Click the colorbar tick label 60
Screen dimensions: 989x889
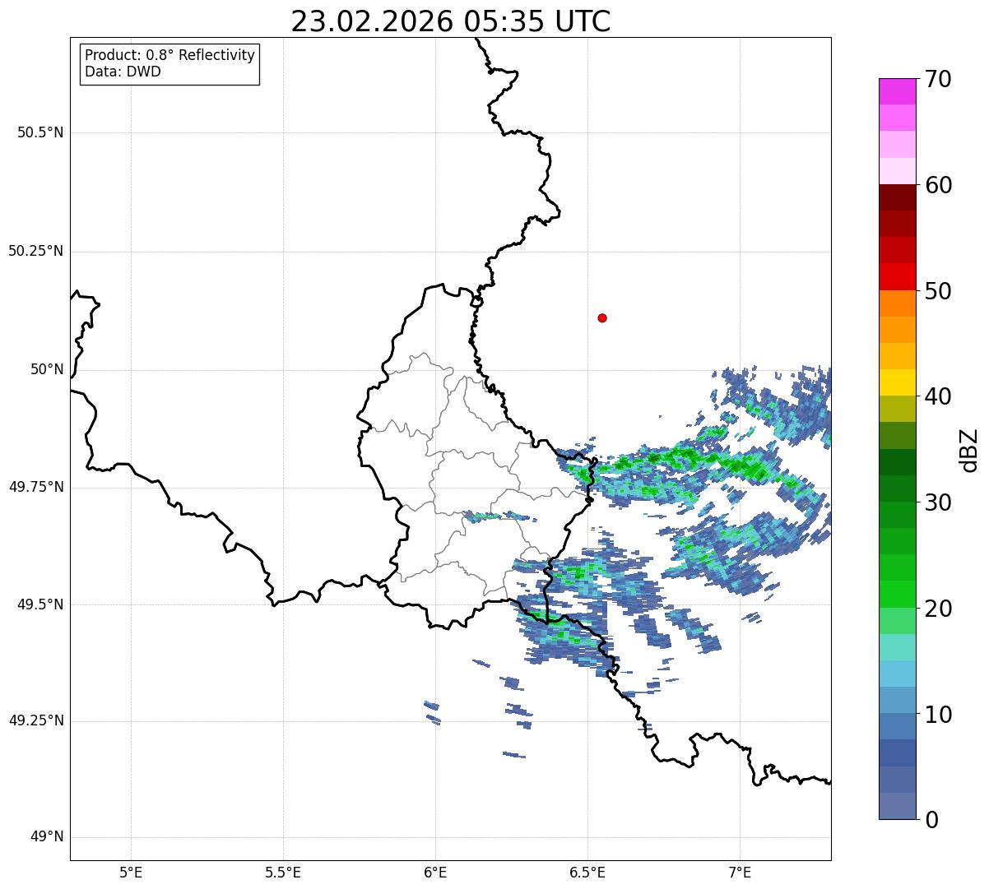(938, 185)
